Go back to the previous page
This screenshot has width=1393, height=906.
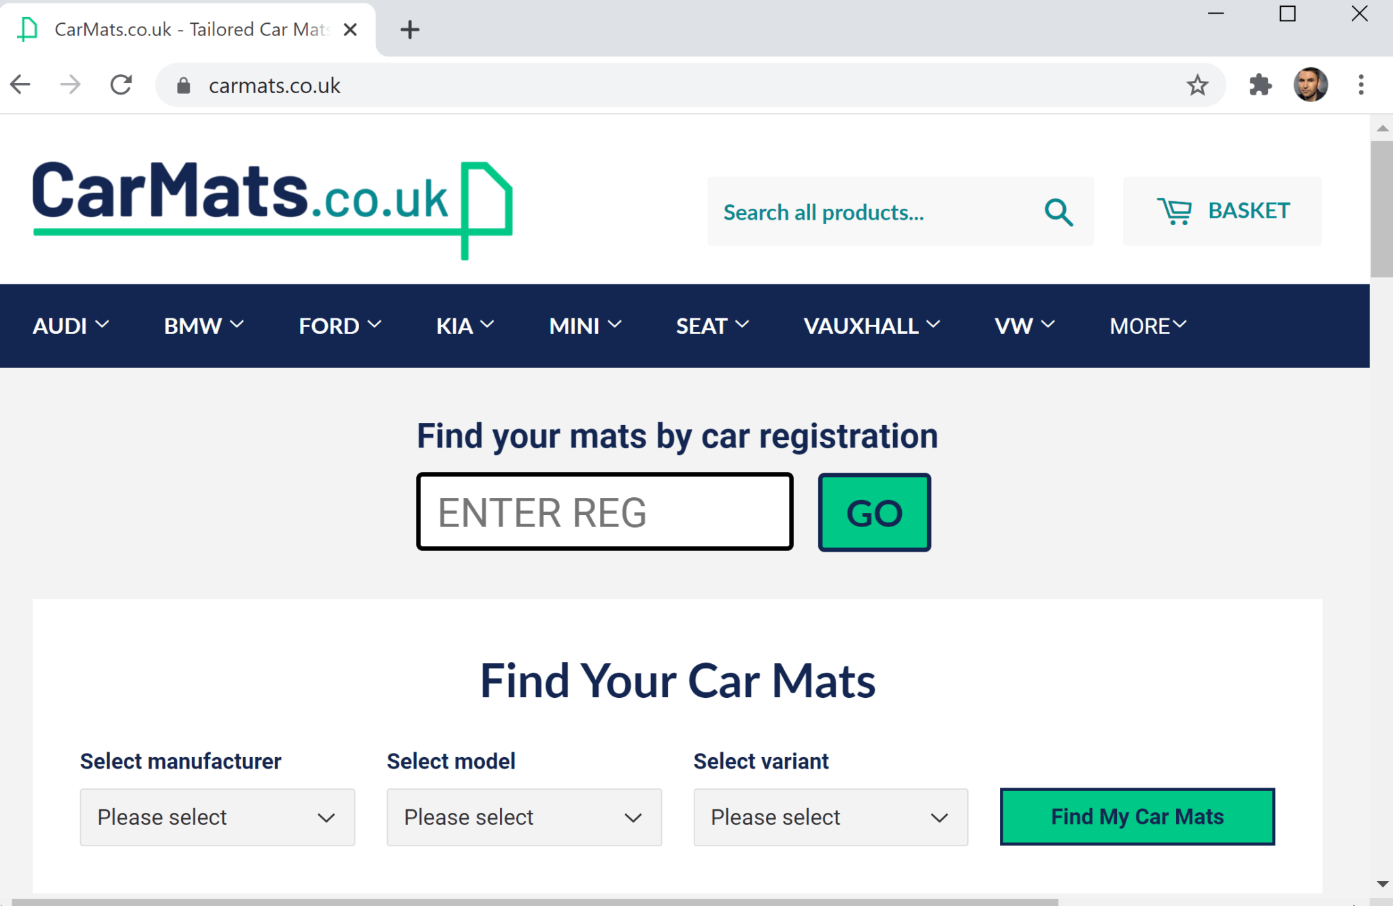(x=20, y=85)
